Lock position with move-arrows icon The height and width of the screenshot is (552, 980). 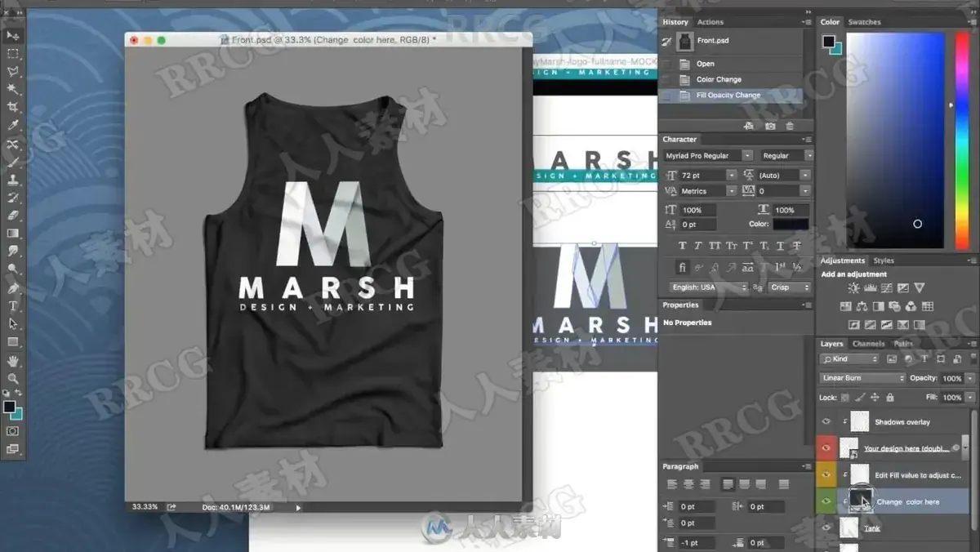point(875,398)
